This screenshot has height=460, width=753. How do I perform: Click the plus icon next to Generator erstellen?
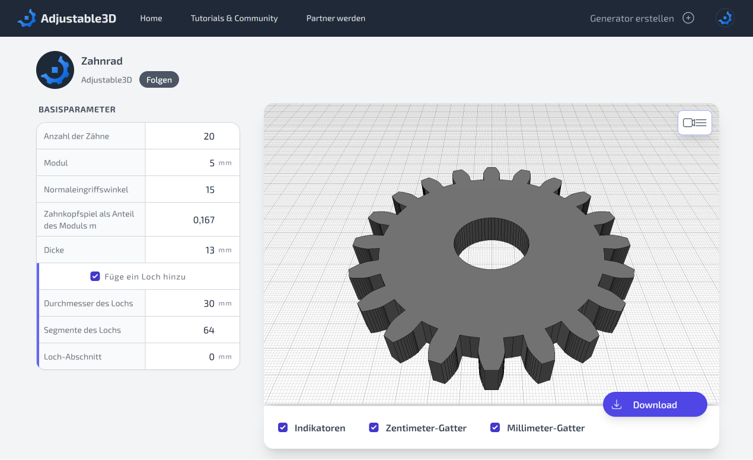point(688,18)
